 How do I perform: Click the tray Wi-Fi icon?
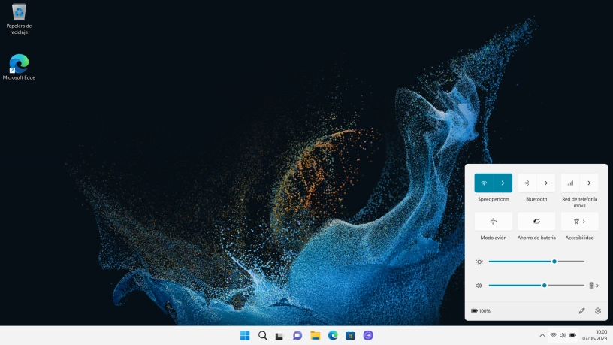tap(553, 336)
